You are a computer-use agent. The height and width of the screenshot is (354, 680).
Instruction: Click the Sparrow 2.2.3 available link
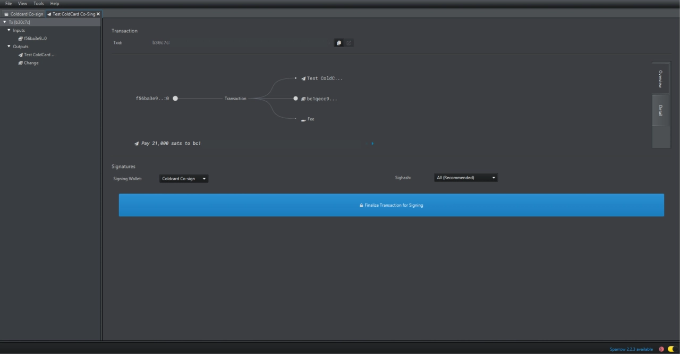[x=631, y=349]
